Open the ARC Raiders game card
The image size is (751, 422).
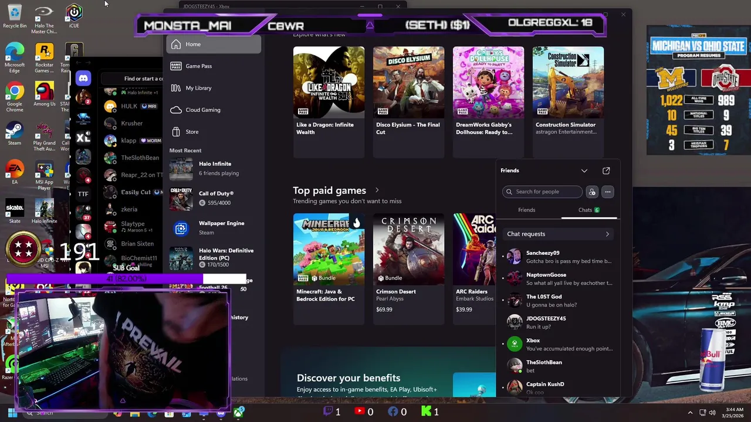tap(474, 268)
